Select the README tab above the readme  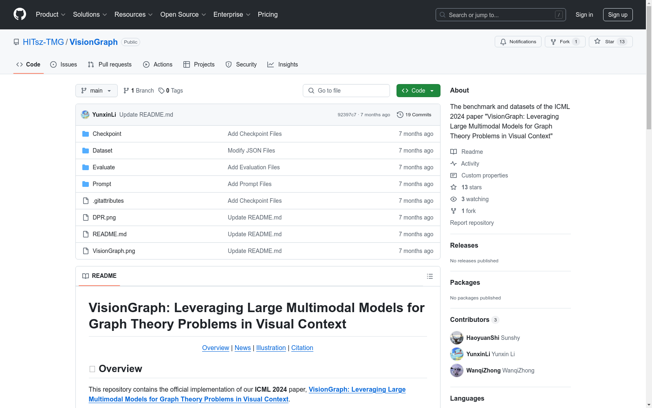[99, 276]
